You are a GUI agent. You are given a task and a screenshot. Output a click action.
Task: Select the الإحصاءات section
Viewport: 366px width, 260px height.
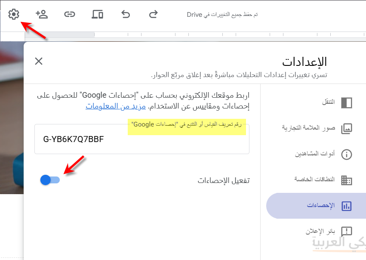tap(316, 206)
